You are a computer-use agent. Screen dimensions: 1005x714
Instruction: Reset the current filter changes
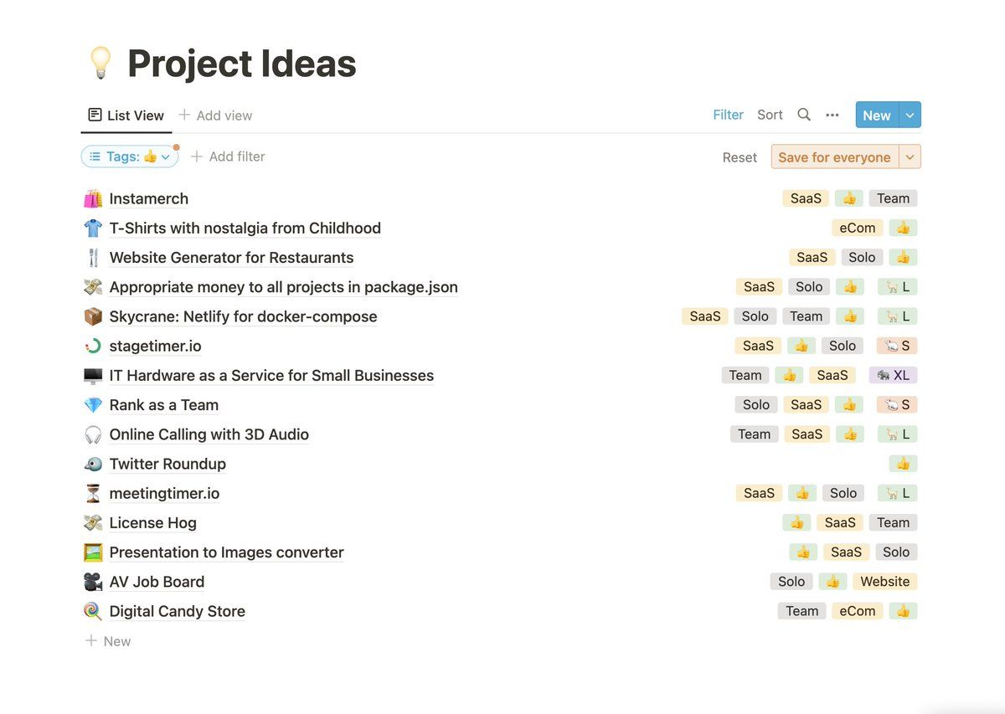740,157
